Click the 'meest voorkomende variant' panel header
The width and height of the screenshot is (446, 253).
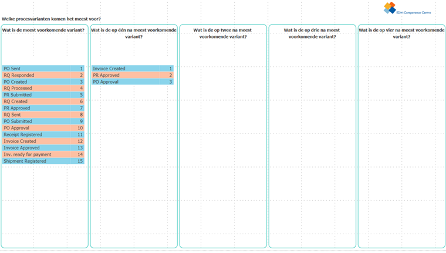[x=43, y=30]
